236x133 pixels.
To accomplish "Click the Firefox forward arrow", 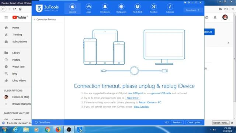I will point(9,9).
